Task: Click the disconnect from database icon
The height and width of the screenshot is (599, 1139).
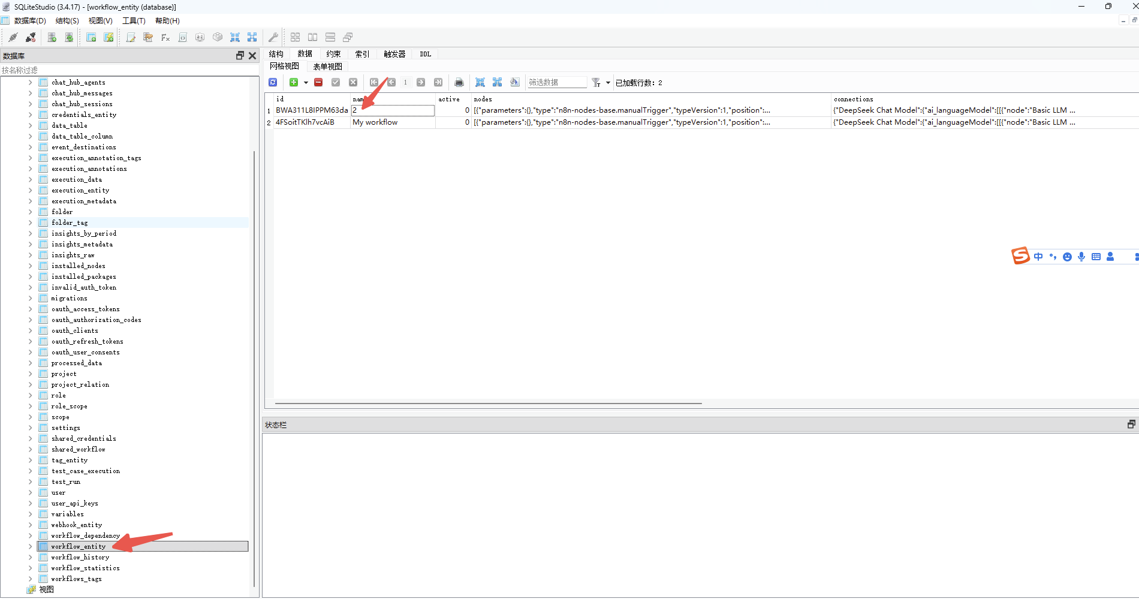Action: tap(31, 37)
